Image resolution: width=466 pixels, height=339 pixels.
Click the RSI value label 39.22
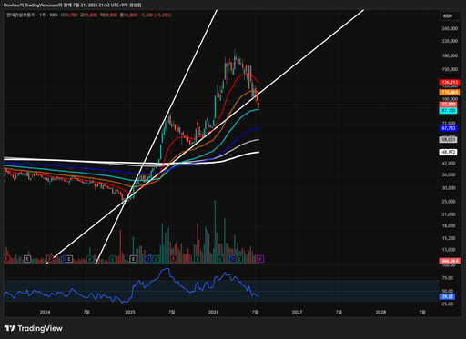[x=447, y=297]
